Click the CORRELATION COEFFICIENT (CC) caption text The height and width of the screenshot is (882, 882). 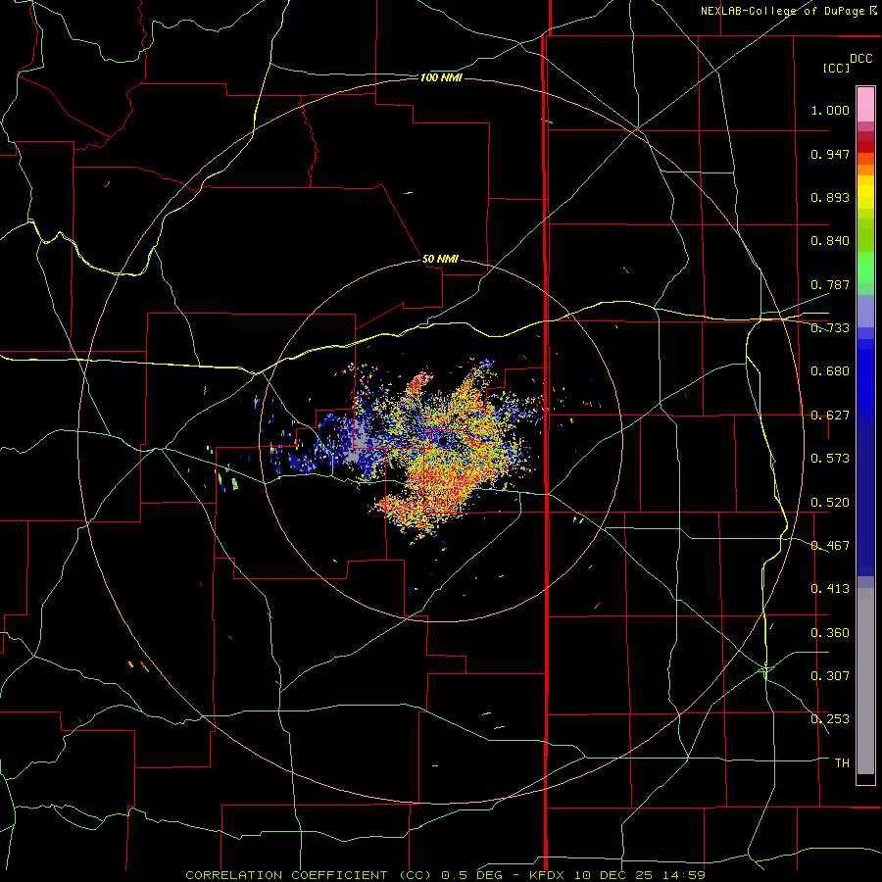[x=309, y=875]
